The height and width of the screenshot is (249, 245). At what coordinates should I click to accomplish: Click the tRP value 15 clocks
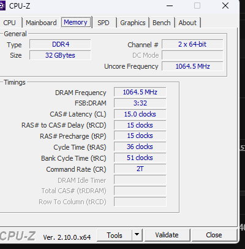click(140, 136)
